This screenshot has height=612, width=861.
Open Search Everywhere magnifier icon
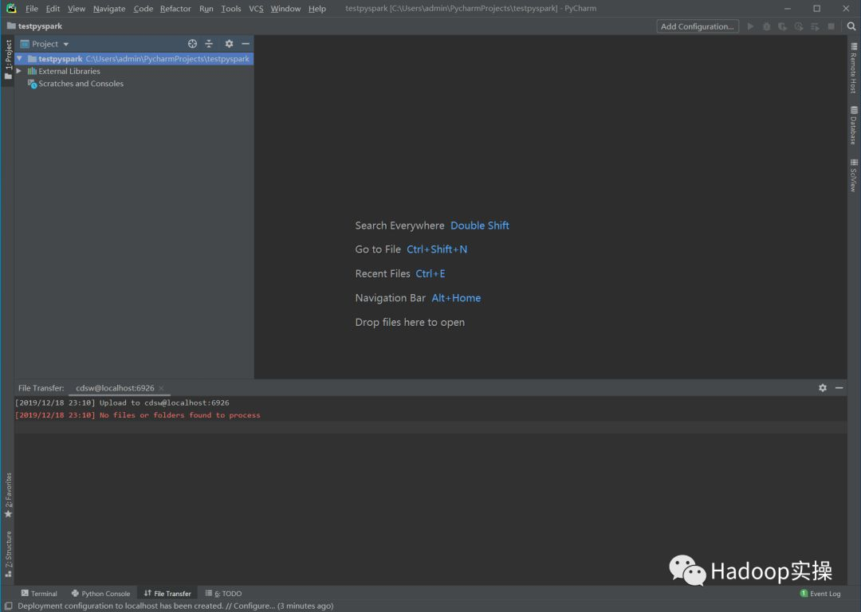pos(851,26)
